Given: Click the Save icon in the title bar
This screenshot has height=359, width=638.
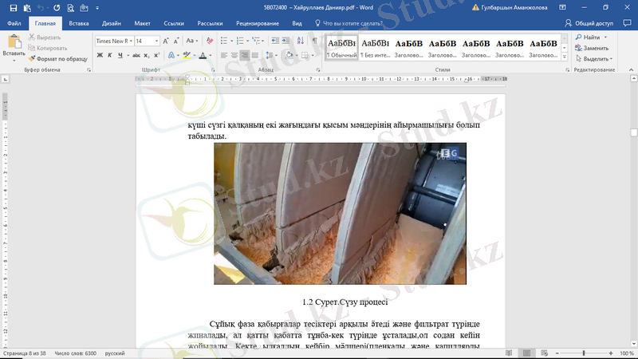Looking at the screenshot, I should [14, 7].
